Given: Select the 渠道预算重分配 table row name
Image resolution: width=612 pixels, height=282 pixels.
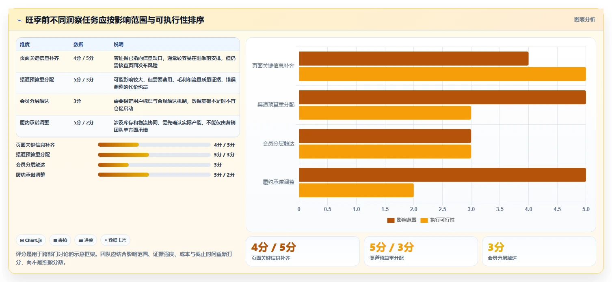Looking at the screenshot, I should point(37,80).
